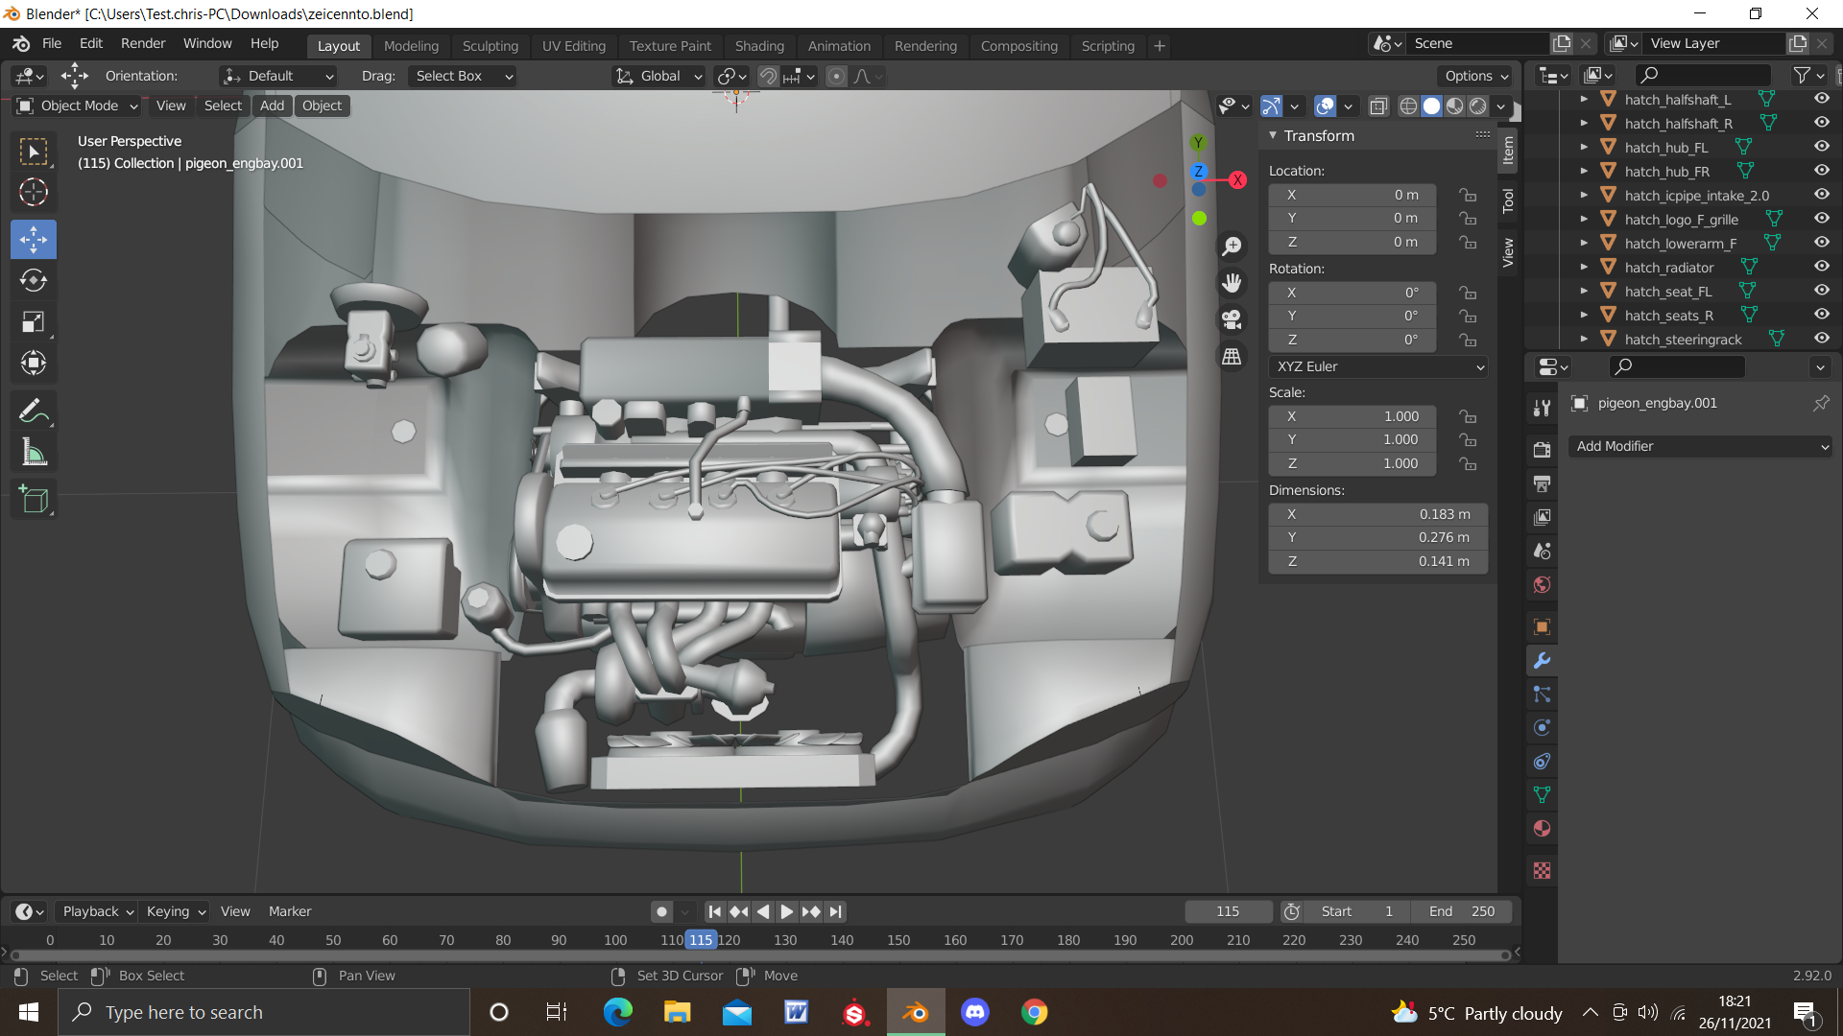
Task: Click the Options button in header
Action: [1476, 76]
